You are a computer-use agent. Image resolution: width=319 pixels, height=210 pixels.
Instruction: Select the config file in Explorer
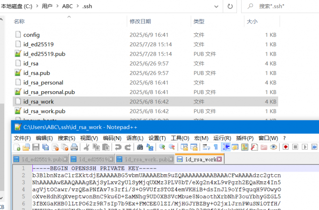tap(145, 35)
